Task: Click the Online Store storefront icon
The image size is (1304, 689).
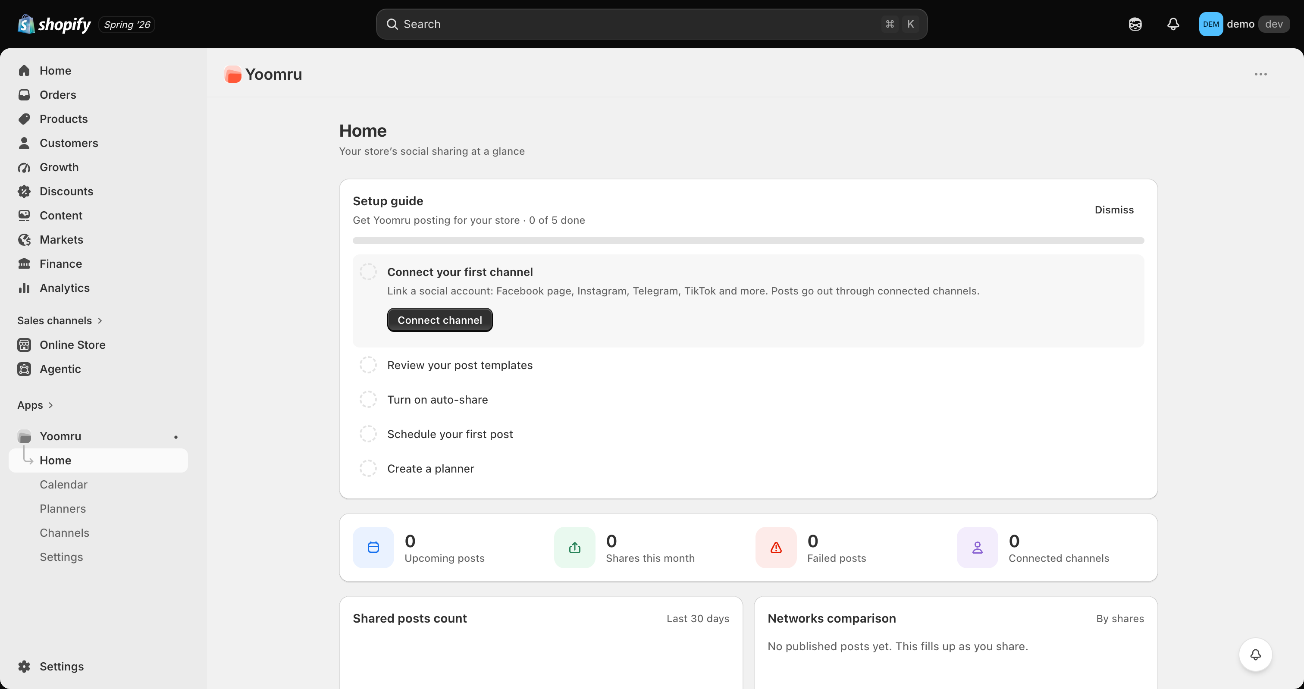Action: (x=24, y=345)
